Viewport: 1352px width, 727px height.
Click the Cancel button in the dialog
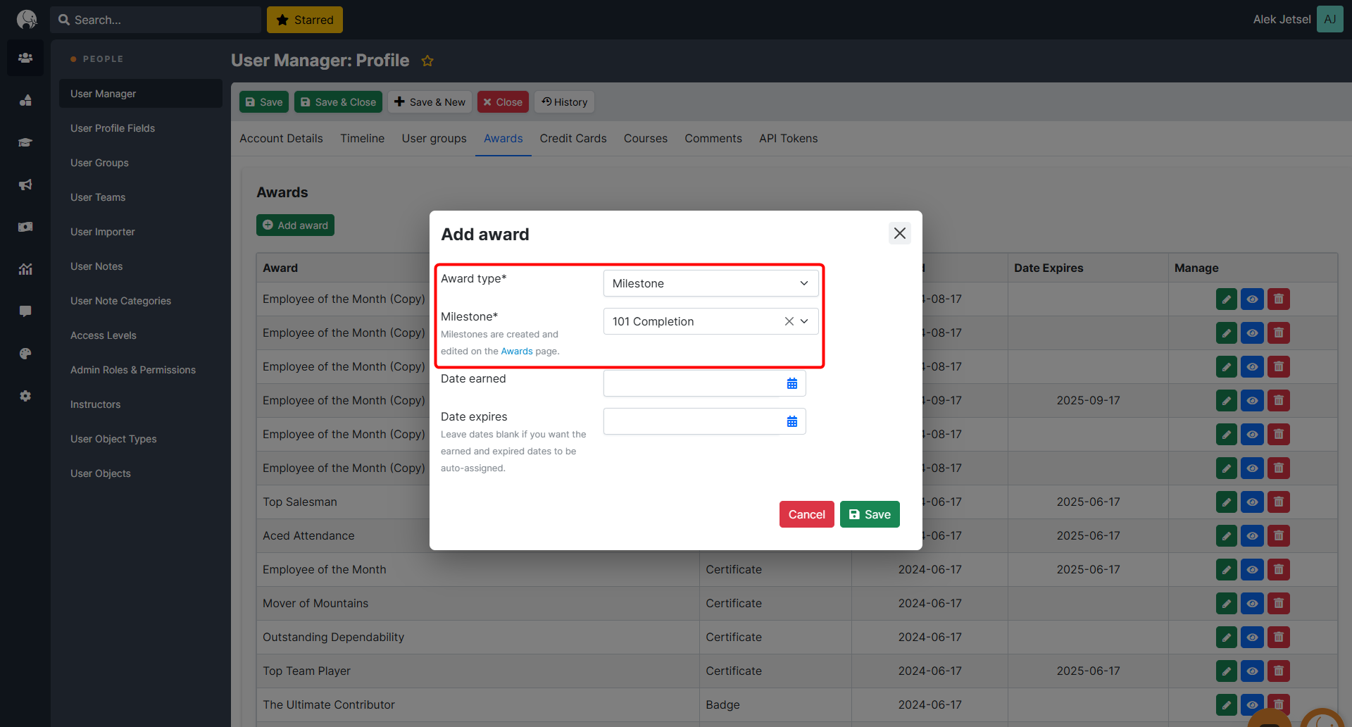[x=806, y=514]
